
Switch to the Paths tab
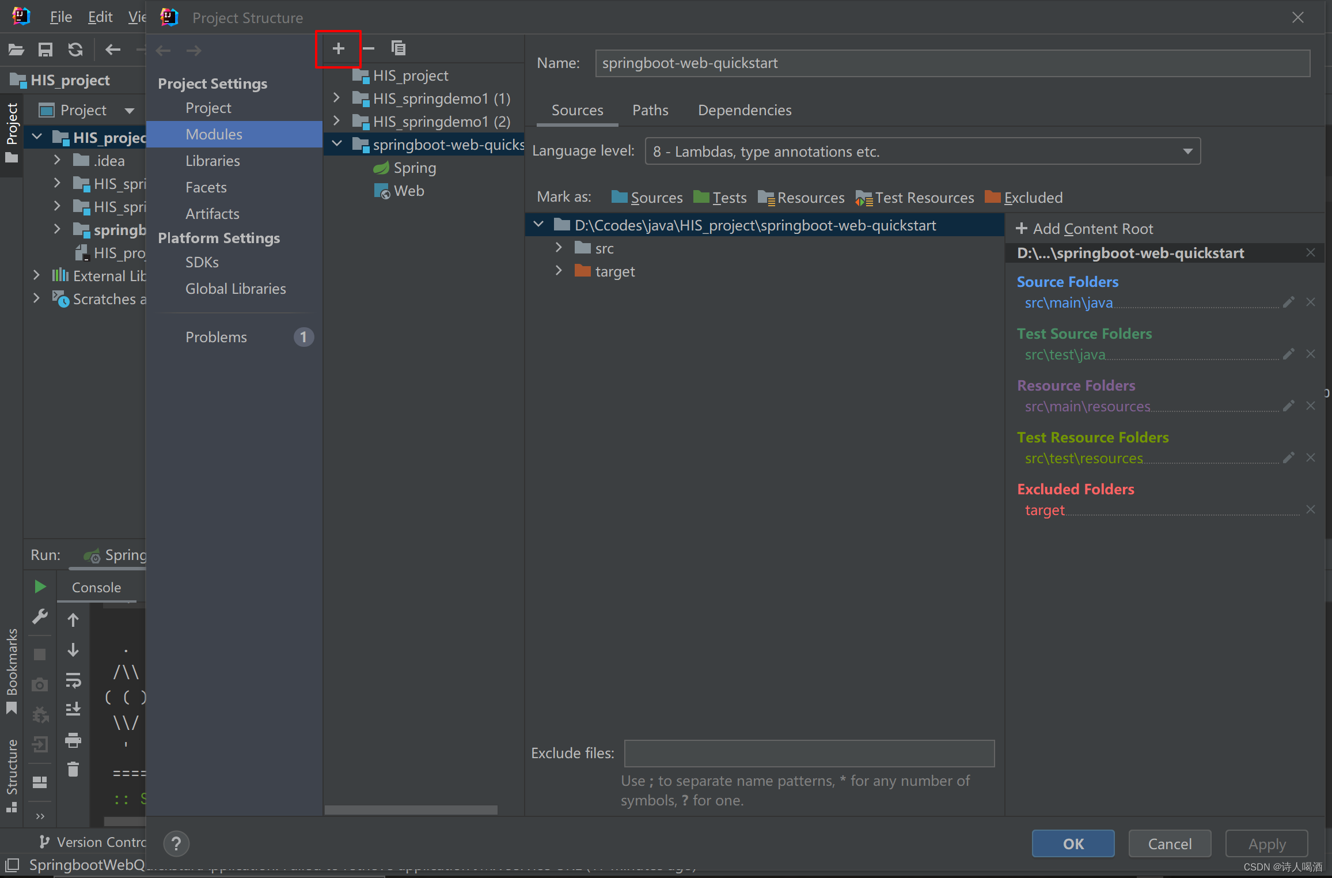[x=650, y=110]
